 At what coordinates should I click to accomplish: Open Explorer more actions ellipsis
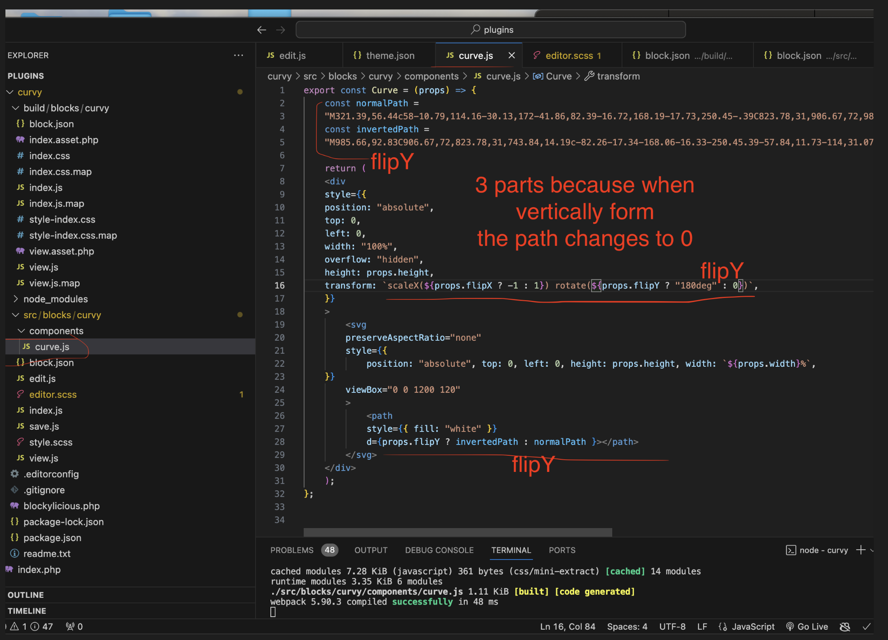pos(238,55)
